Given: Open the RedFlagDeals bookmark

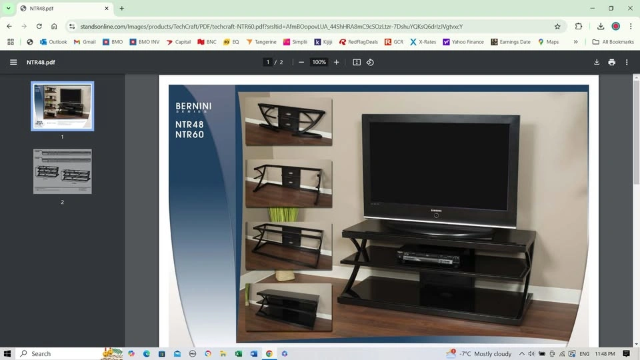Looking at the screenshot, I should [359, 41].
